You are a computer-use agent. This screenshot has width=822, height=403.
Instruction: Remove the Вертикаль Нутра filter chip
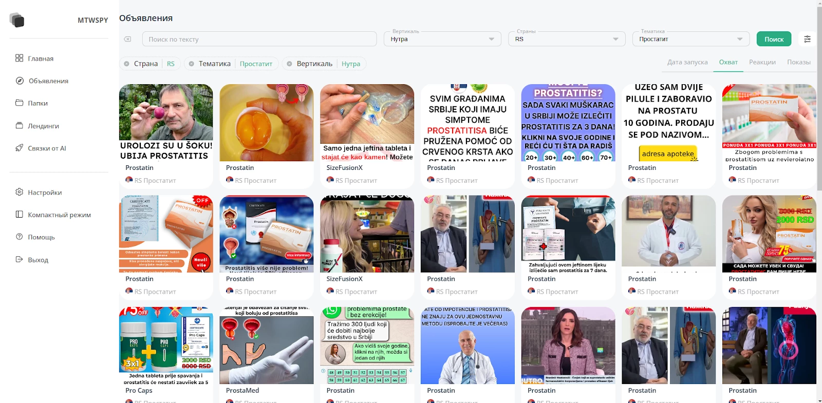click(289, 64)
